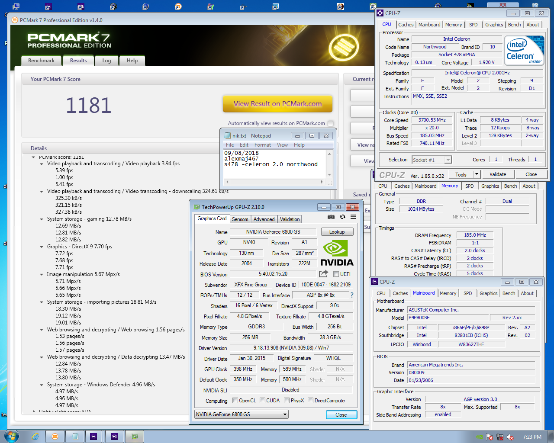Viewport: 554px width, 443px height.
Task: Click the volume muted tray icon
Action: pos(510,437)
